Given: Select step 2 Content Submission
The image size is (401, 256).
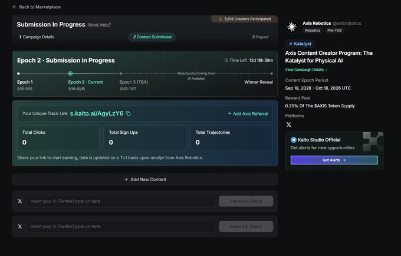Looking at the screenshot, I should point(152,37).
